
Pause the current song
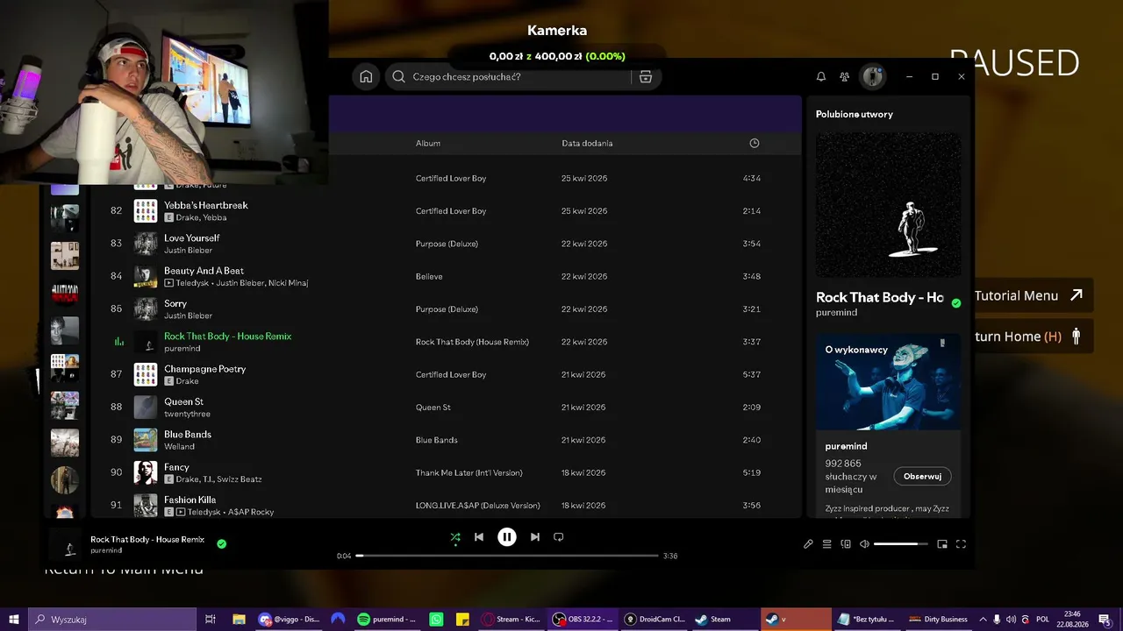coord(507,537)
